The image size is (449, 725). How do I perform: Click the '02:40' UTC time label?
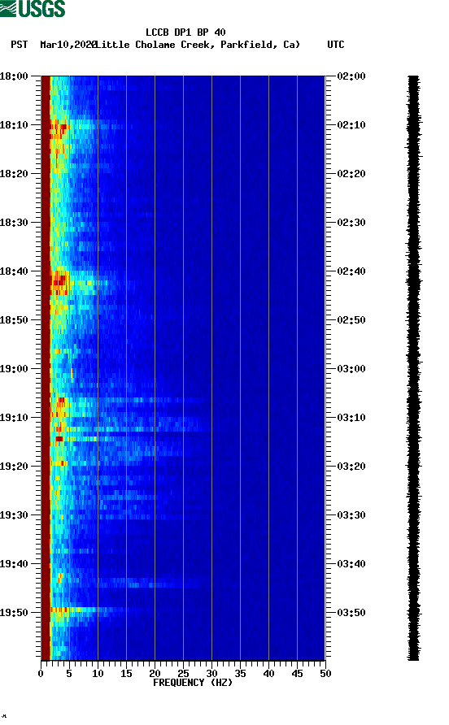point(351,271)
